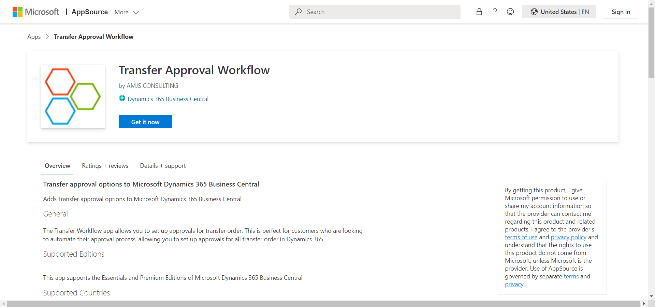Click the Microsoft logo
The image size is (655, 307).
(36, 12)
